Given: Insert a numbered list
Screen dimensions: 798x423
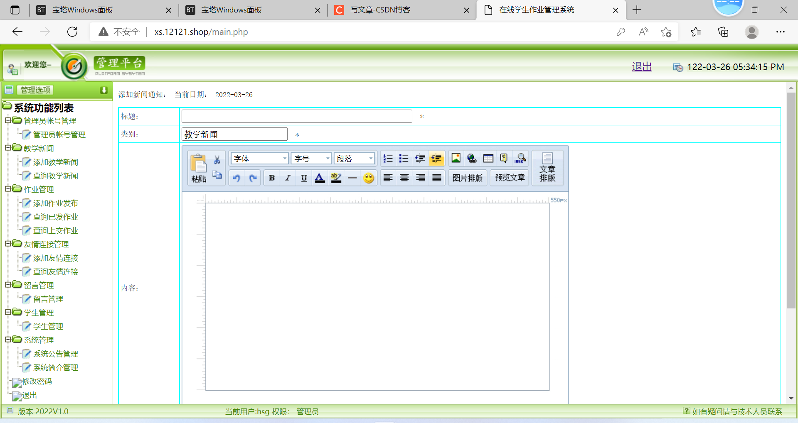Looking at the screenshot, I should [x=388, y=159].
